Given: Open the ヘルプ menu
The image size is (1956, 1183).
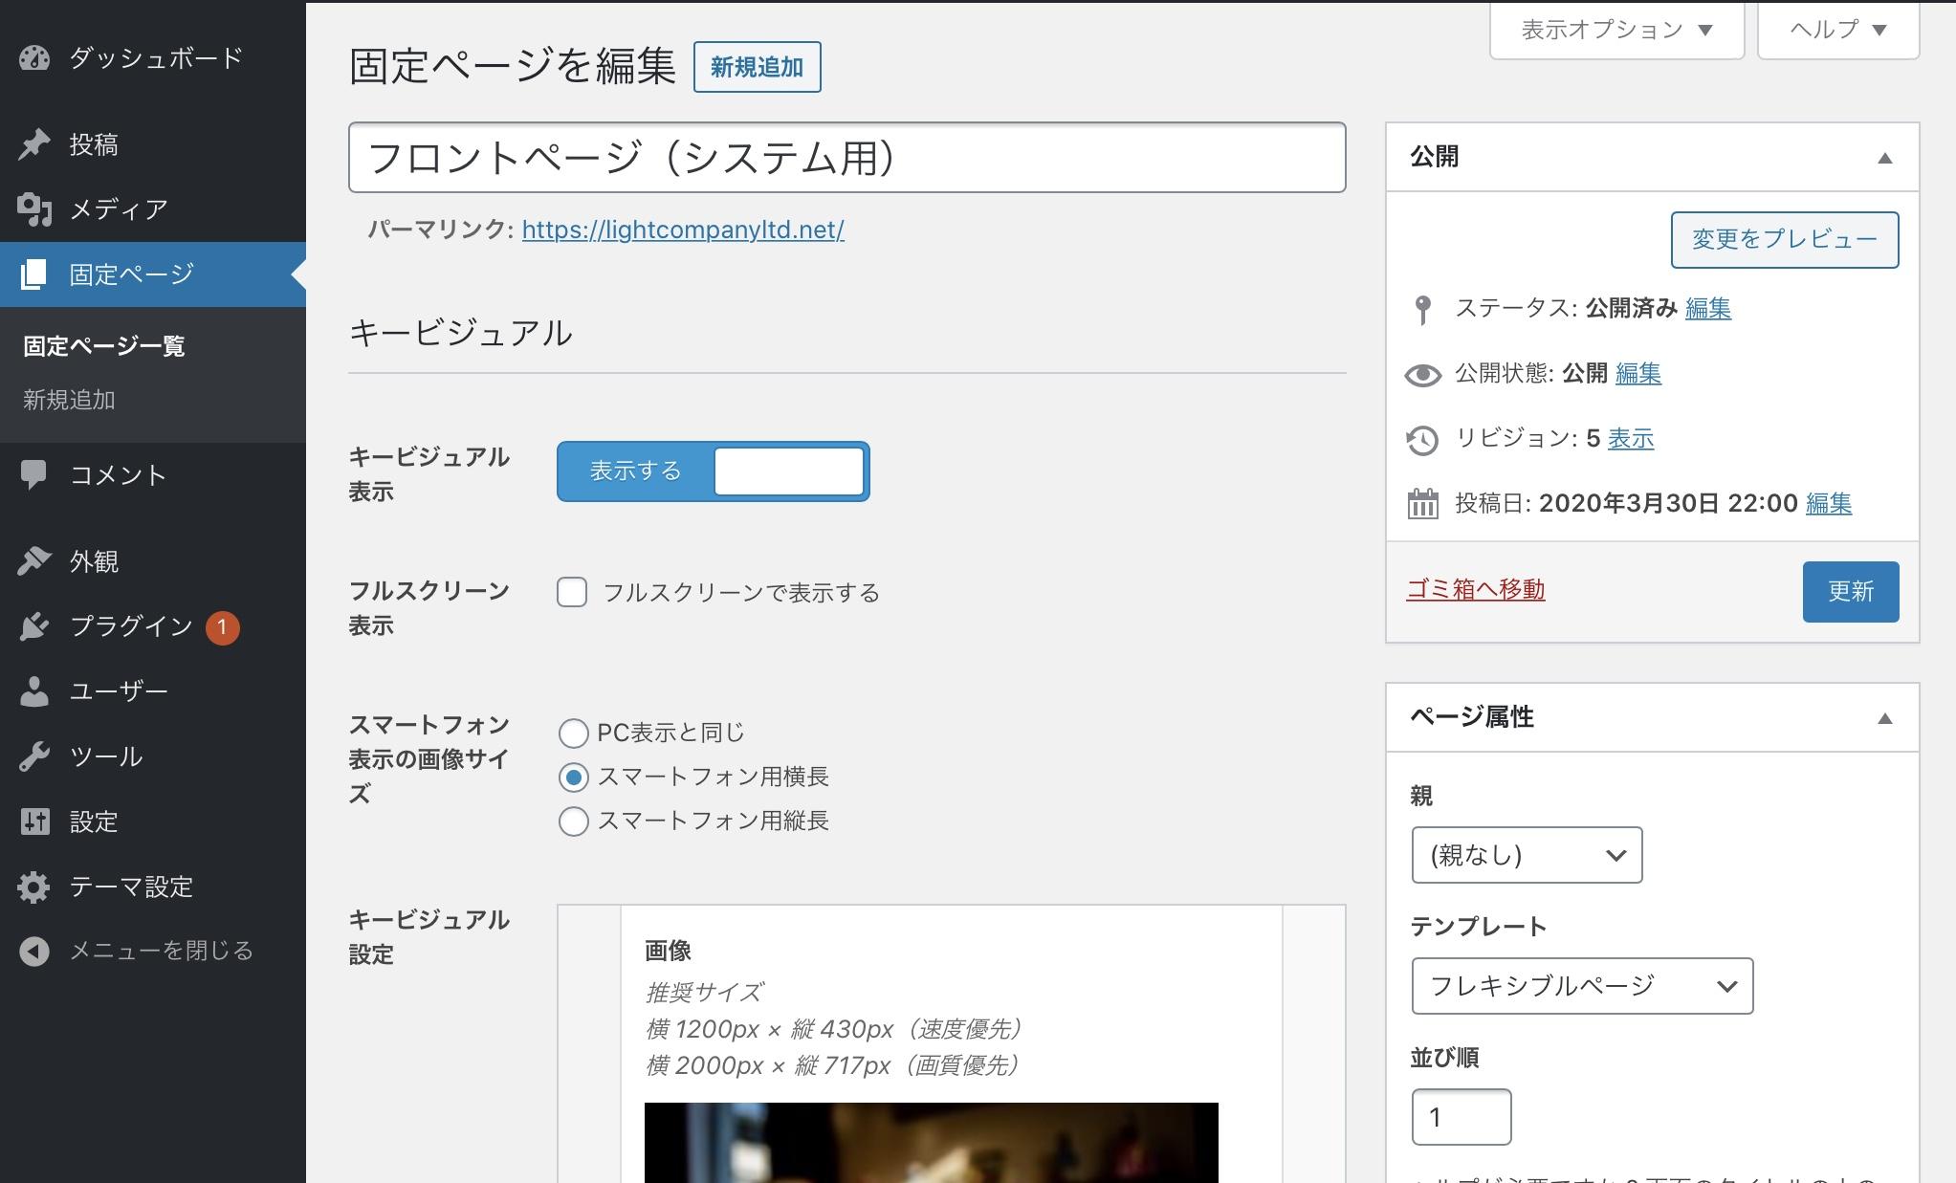Looking at the screenshot, I should pos(1836,29).
